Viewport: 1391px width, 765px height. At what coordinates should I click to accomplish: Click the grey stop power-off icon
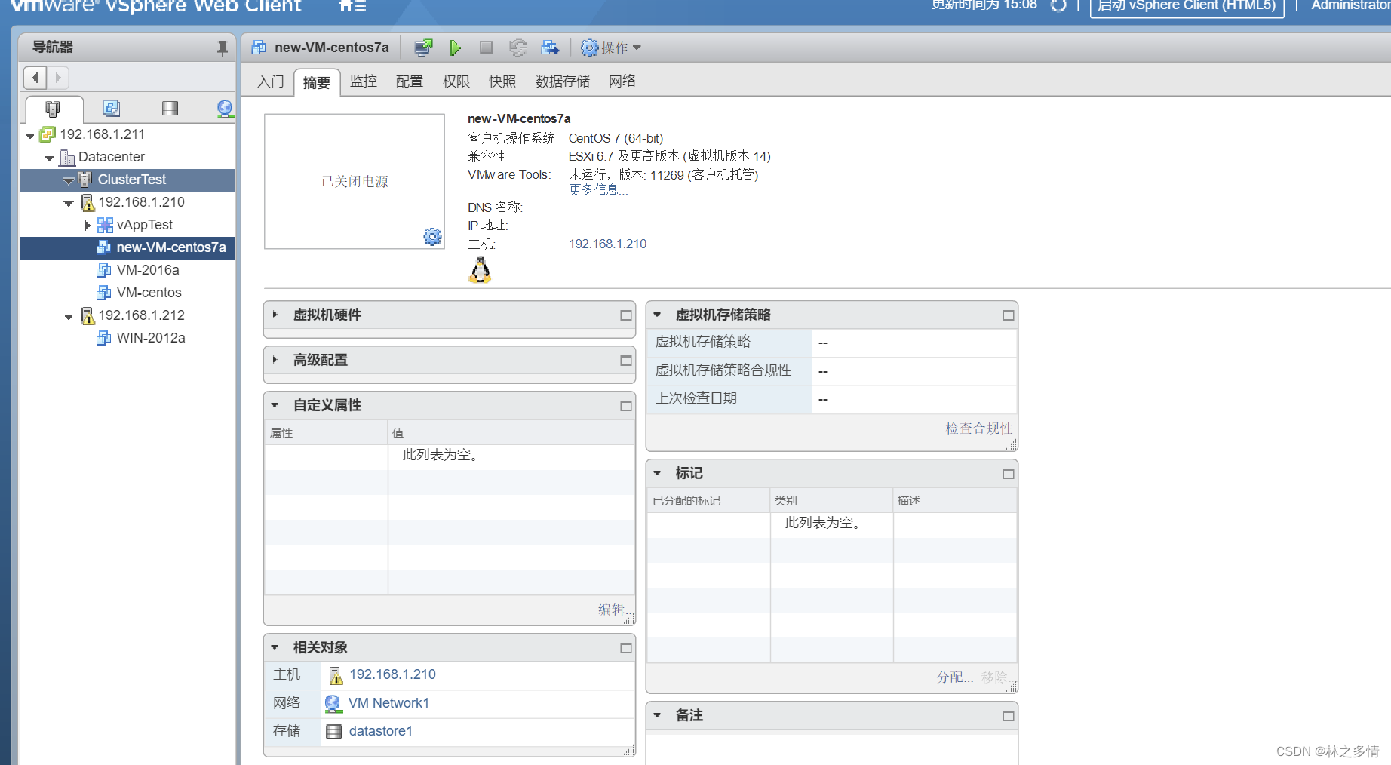pyautogui.click(x=486, y=48)
